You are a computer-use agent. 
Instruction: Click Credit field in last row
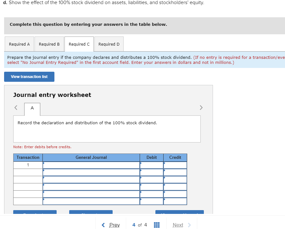pyautogui.click(x=175, y=201)
